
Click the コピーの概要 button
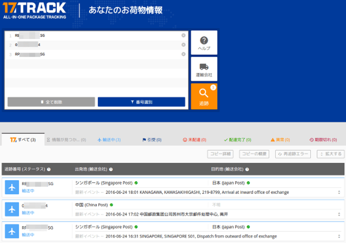point(254,154)
